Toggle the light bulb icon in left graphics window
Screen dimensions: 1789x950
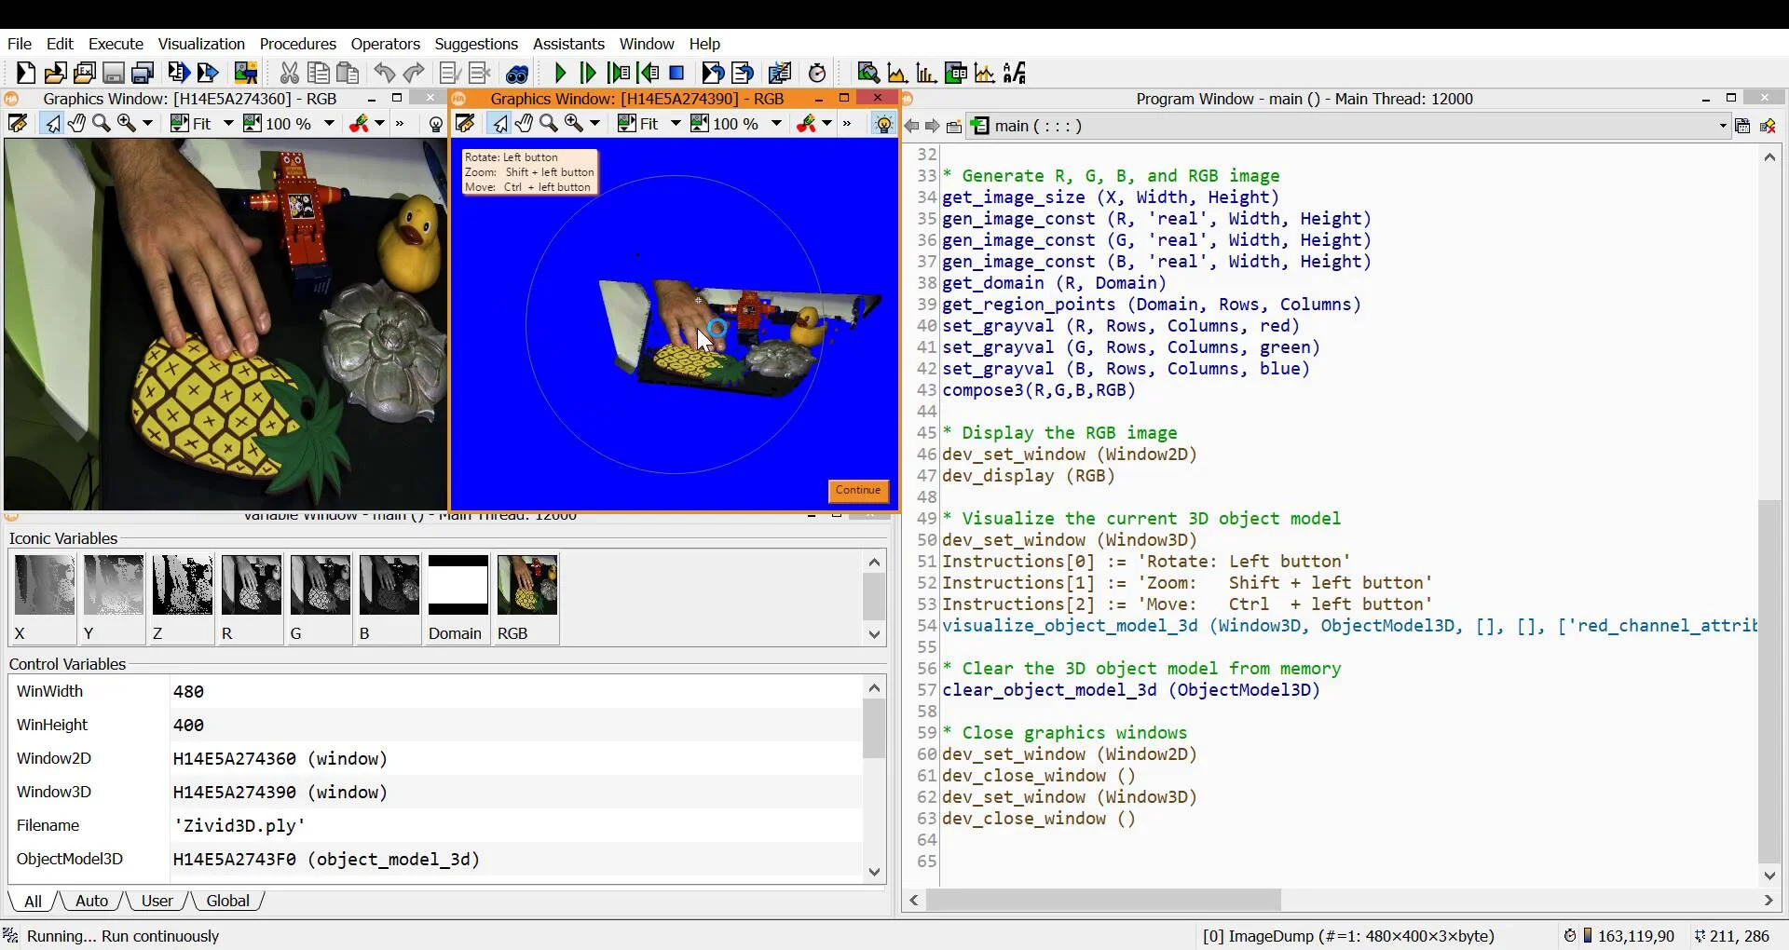(x=435, y=124)
